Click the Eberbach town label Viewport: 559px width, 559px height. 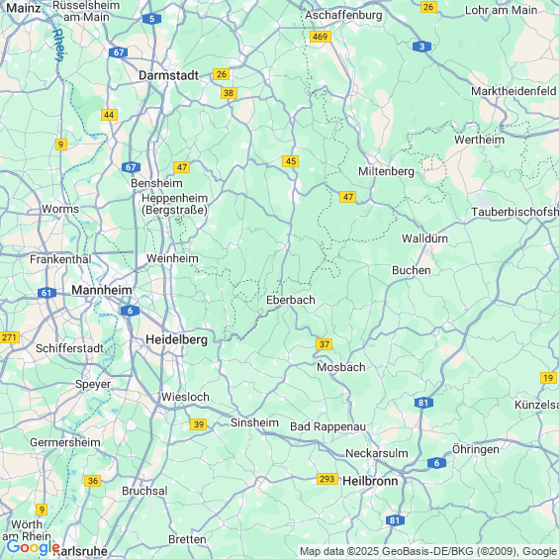[x=291, y=300]
